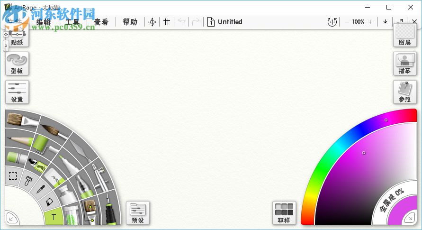Image resolution: width=422 pixels, height=230 pixels.
Task: Click the canvas positioning arrows icon
Action: click(152, 22)
